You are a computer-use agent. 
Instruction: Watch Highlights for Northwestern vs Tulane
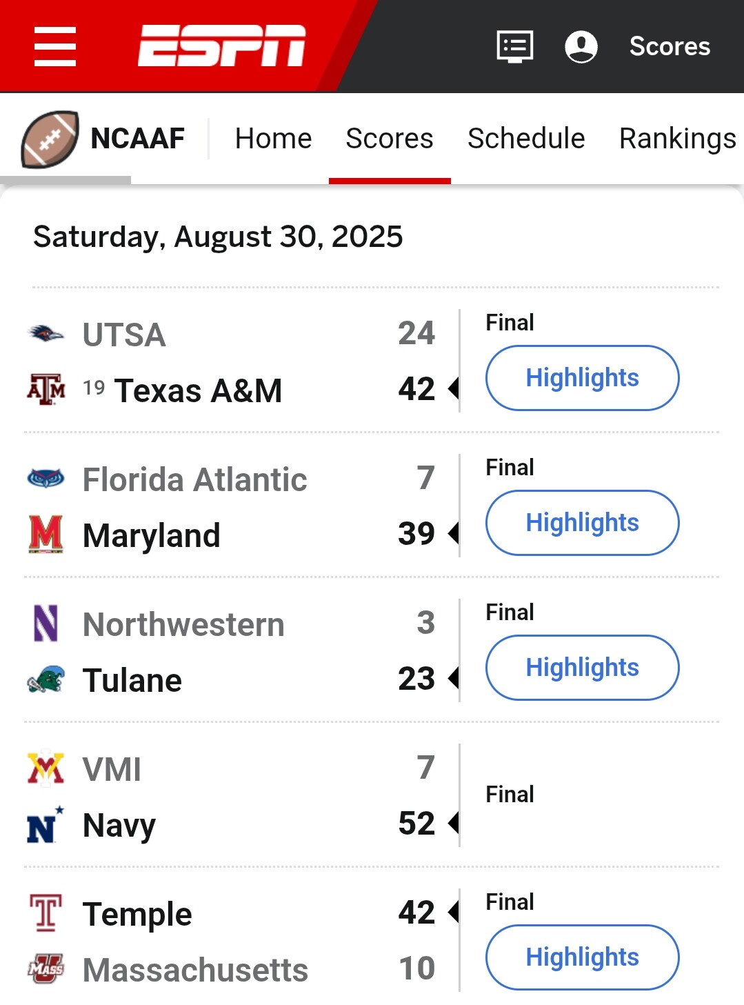(x=582, y=668)
